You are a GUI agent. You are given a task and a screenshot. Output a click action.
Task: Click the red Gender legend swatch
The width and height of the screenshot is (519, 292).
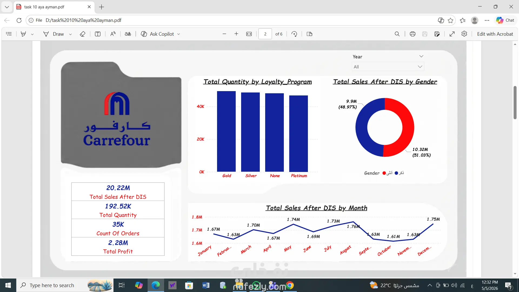(x=384, y=173)
